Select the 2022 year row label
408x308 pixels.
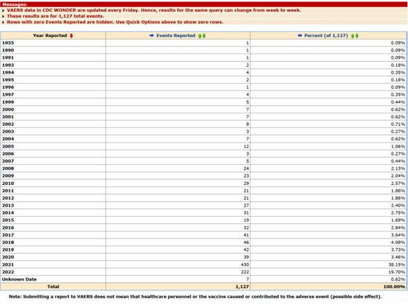8,272
